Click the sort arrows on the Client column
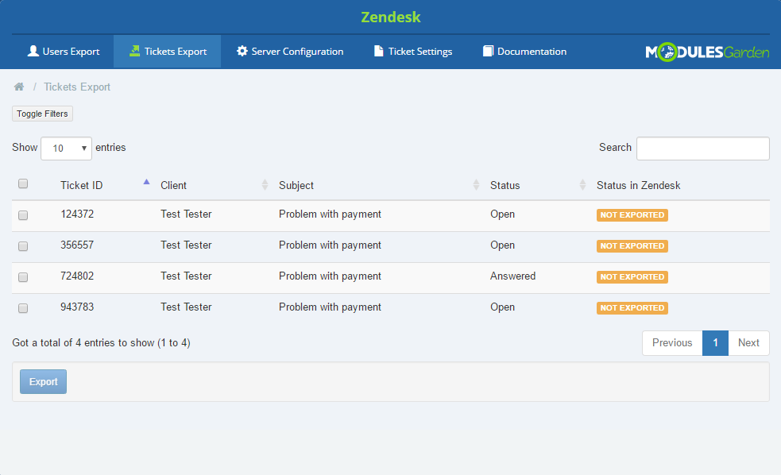This screenshot has width=781, height=475. [x=265, y=185]
